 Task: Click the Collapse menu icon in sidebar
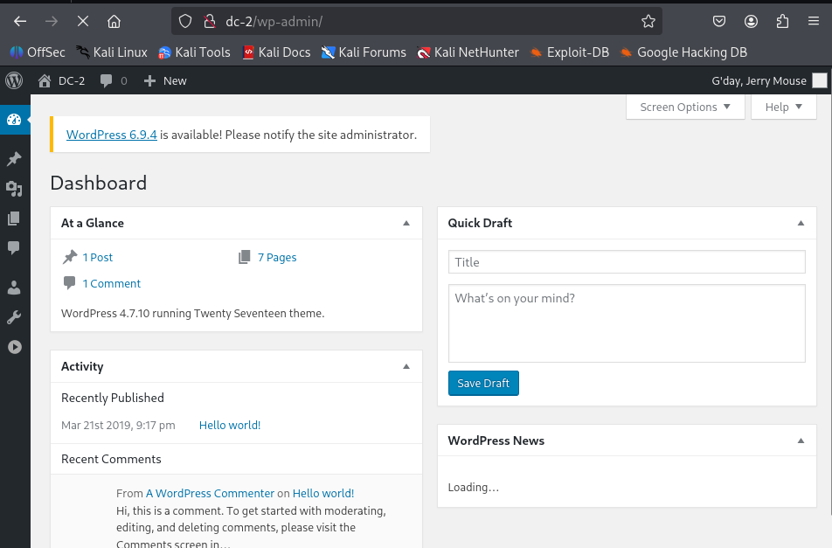click(x=14, y=347)
